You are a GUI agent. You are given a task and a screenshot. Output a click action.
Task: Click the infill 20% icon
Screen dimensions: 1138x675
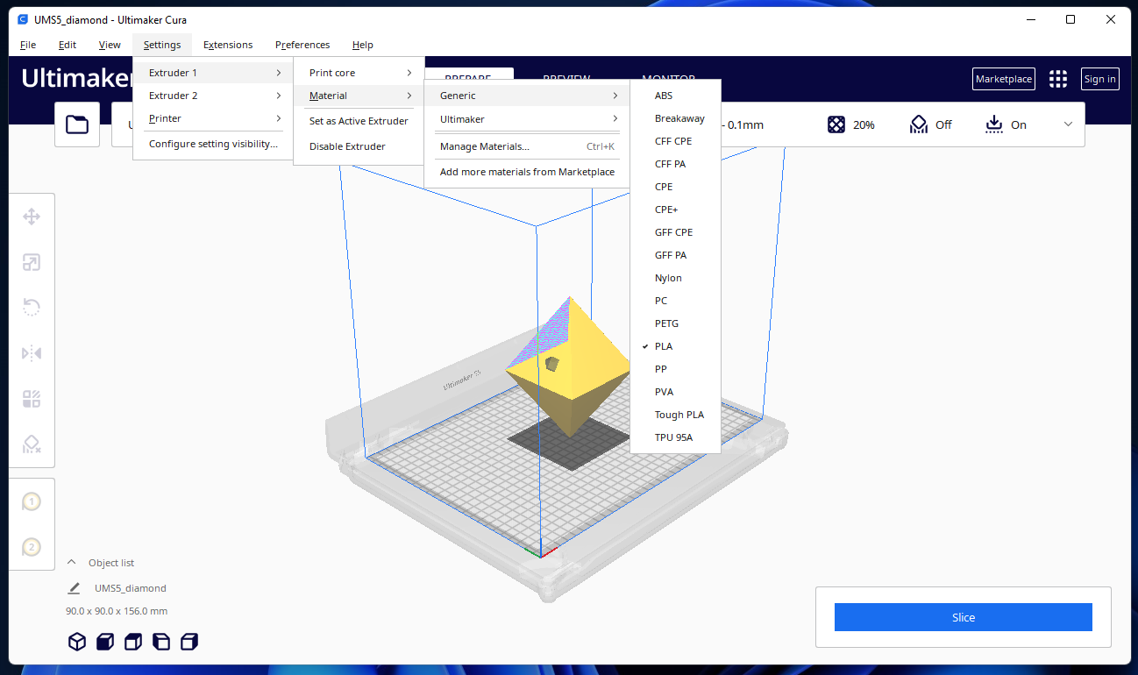click(x=836, y=124)
